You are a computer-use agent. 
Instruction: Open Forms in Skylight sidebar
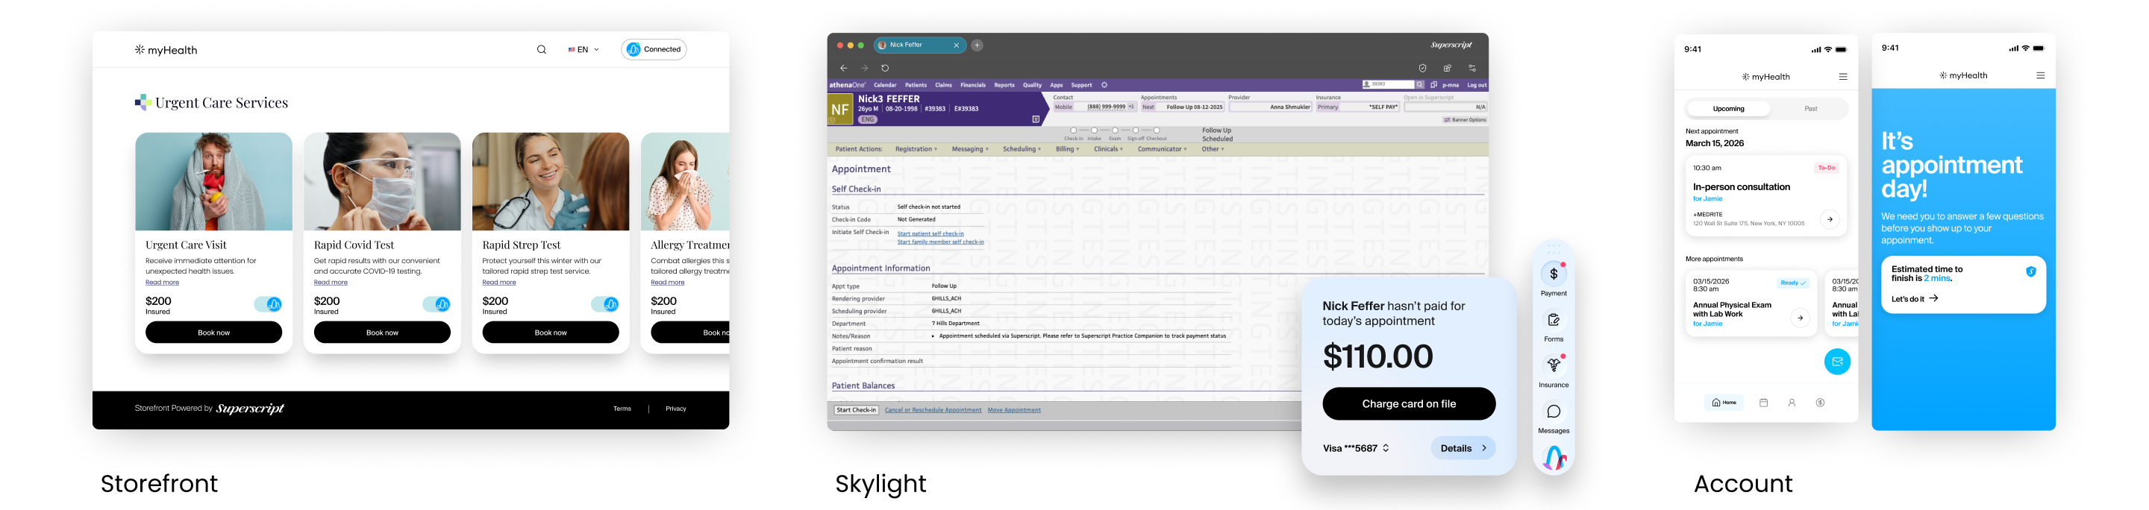tap(1554, 326)
